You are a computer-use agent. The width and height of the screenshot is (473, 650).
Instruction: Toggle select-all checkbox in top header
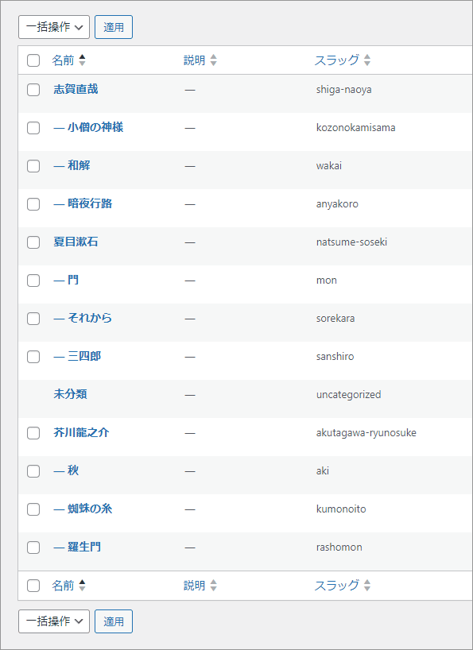tap(33, 60)
